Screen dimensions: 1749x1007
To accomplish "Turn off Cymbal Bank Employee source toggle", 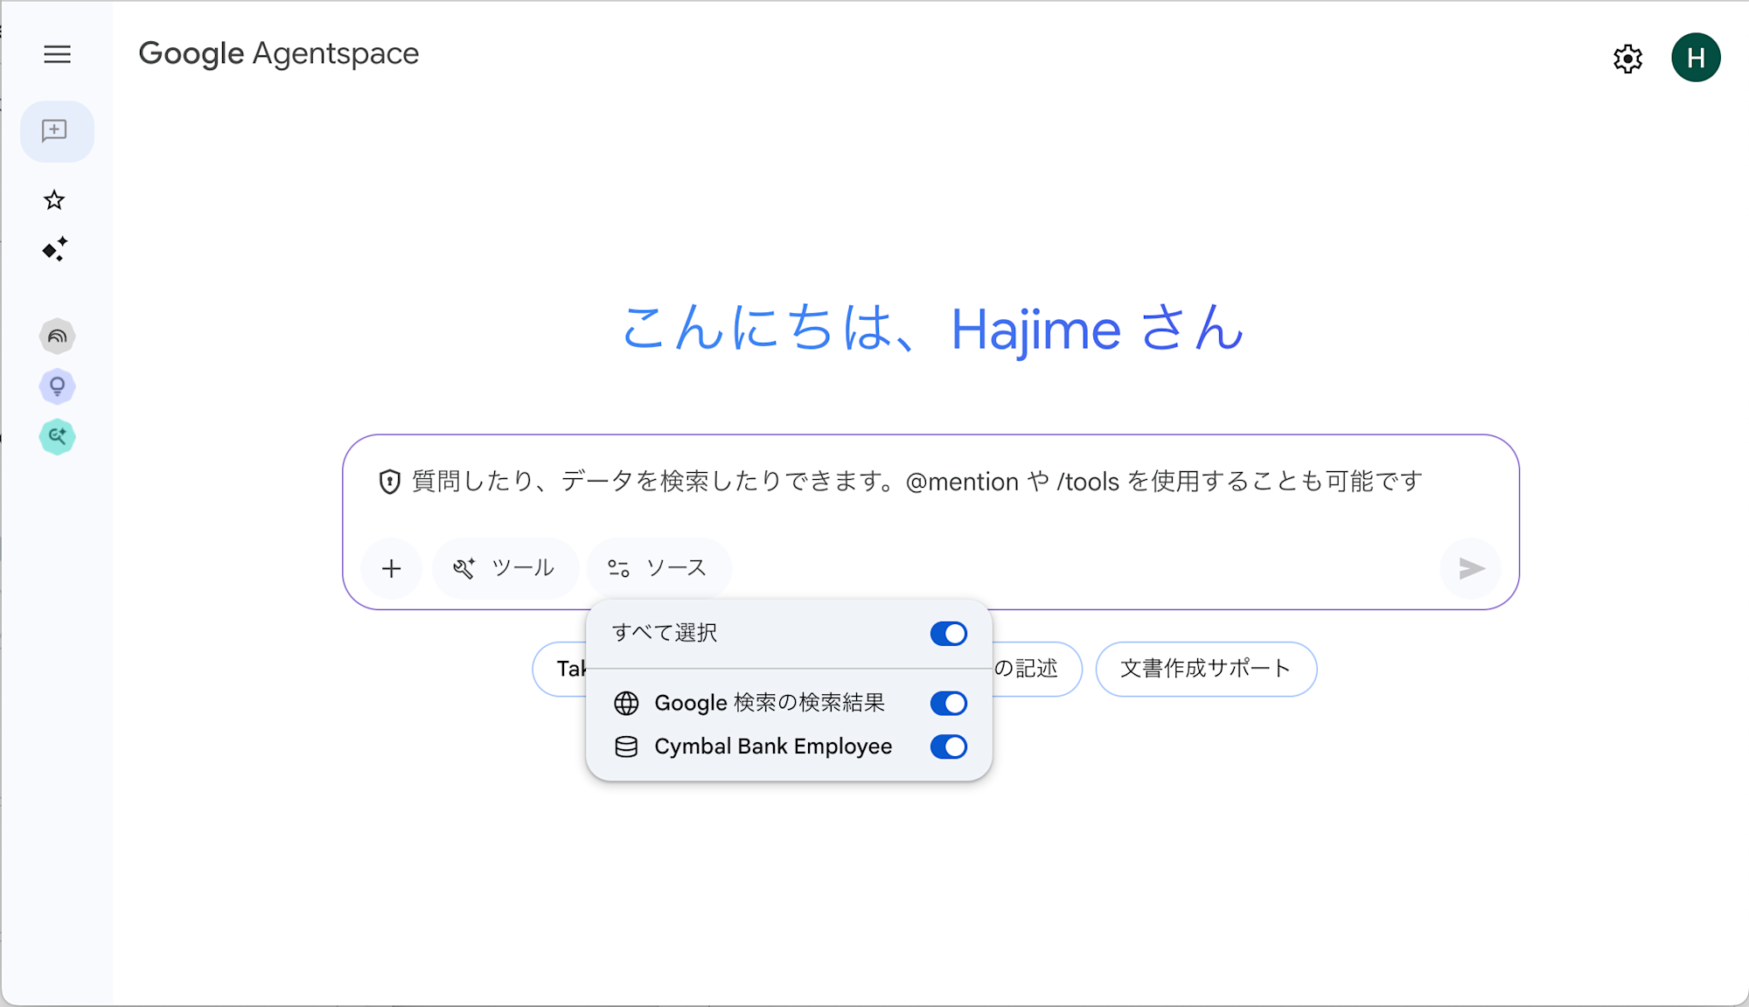I will click(x=949, y=747).
